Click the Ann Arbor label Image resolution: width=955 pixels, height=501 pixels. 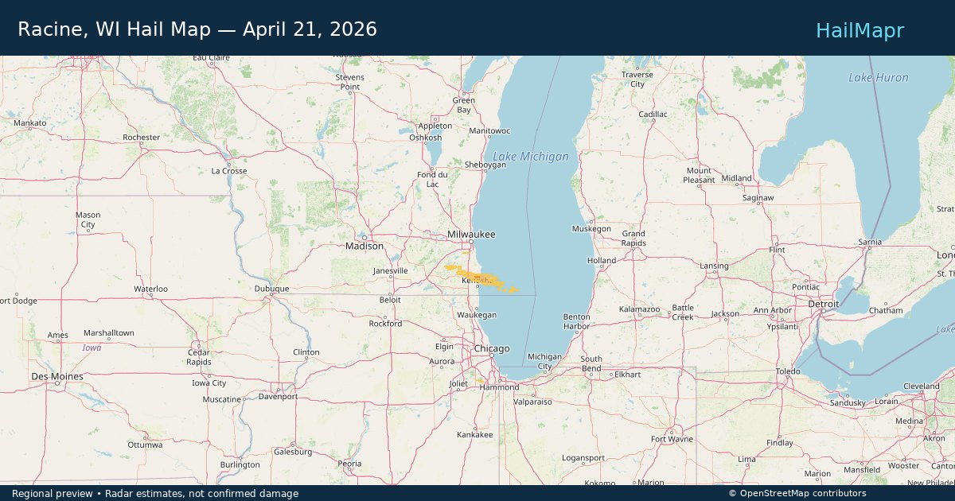773,310
